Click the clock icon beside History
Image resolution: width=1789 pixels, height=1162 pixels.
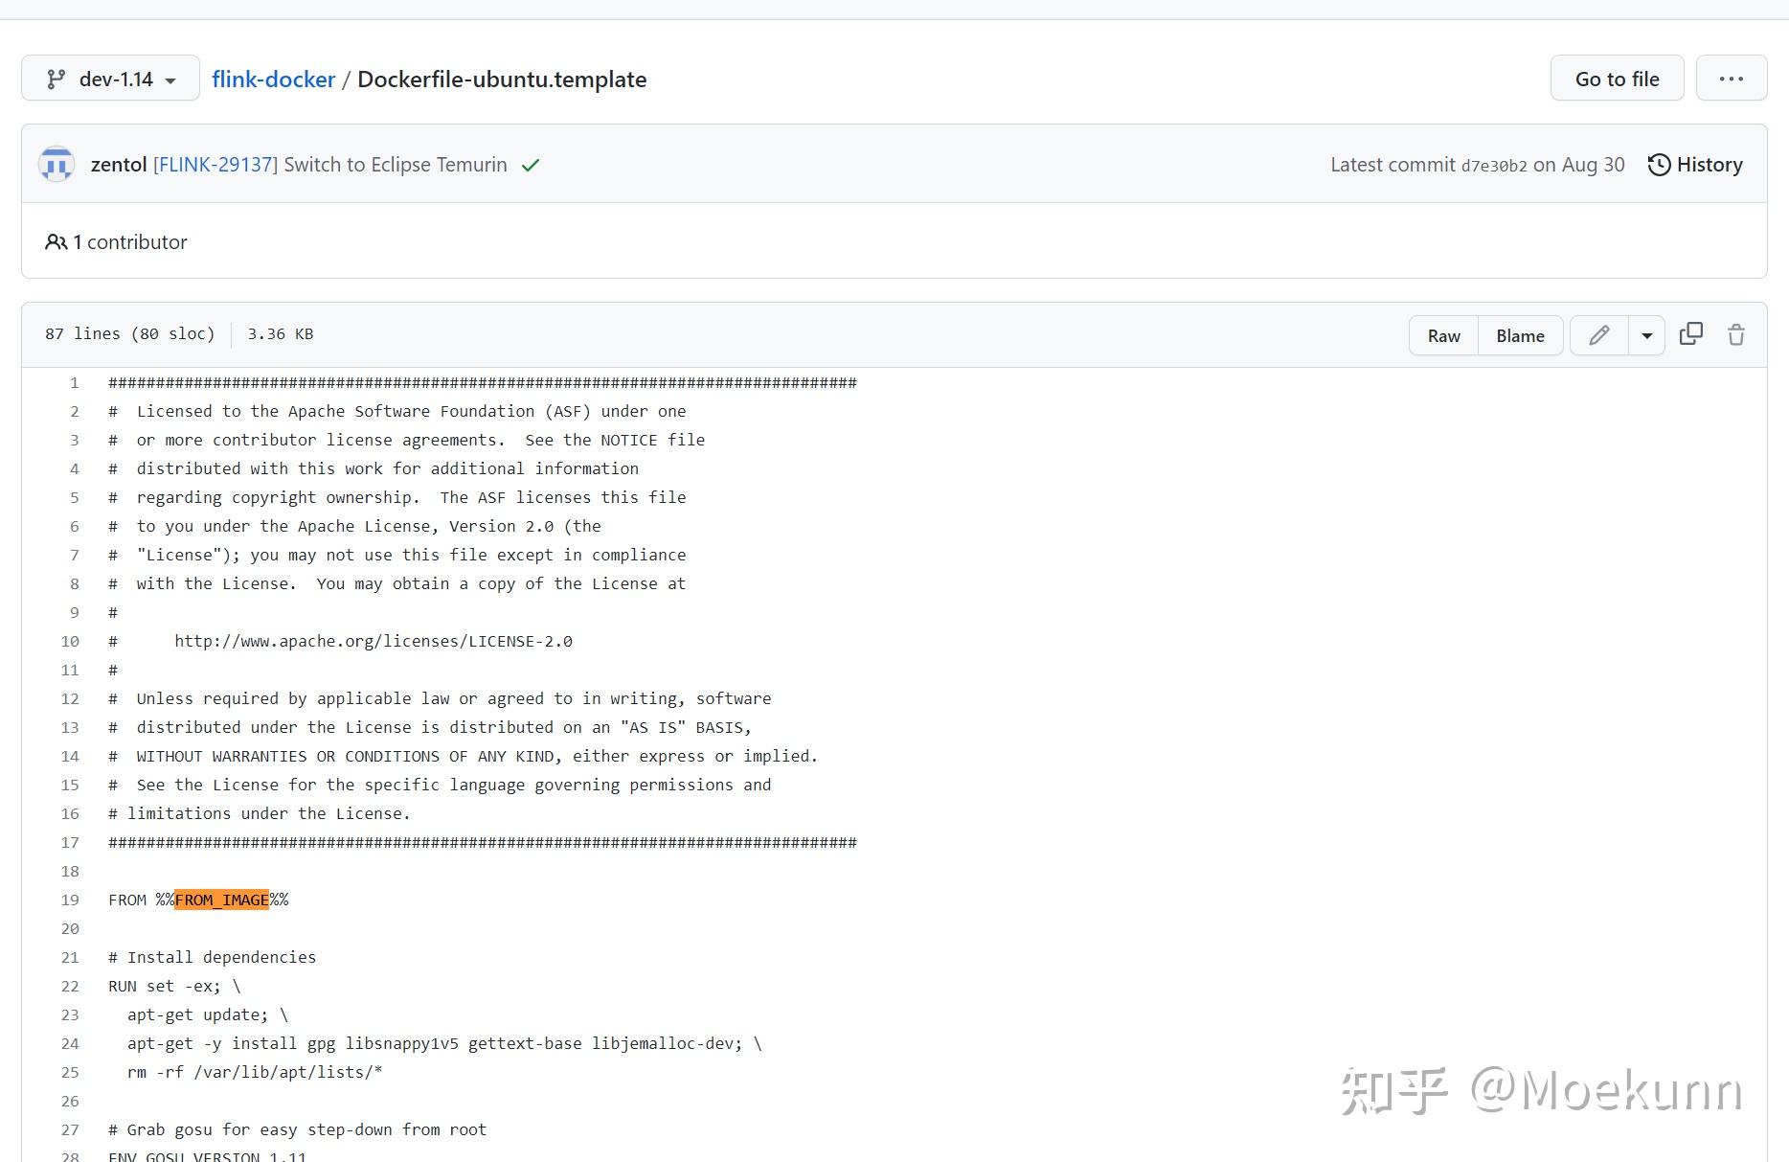1658,164
